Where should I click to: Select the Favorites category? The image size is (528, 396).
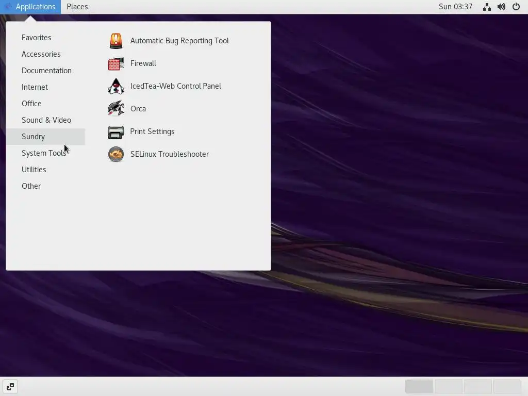(x=45, y=37)
